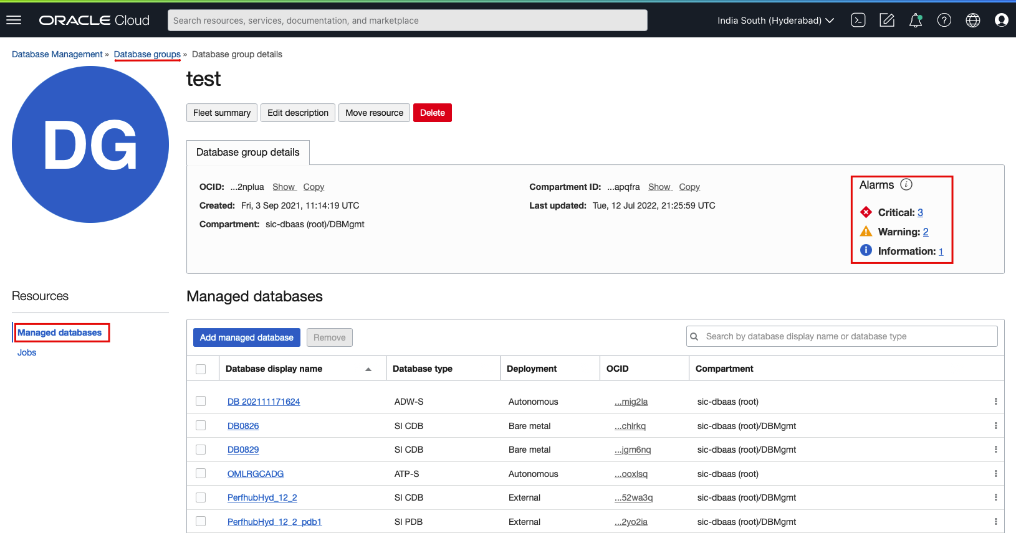Image resolution: width=1016 pixels, height=533 pixels.
Task: Click the DG database group avatar
Action: (x=90, y=144)
